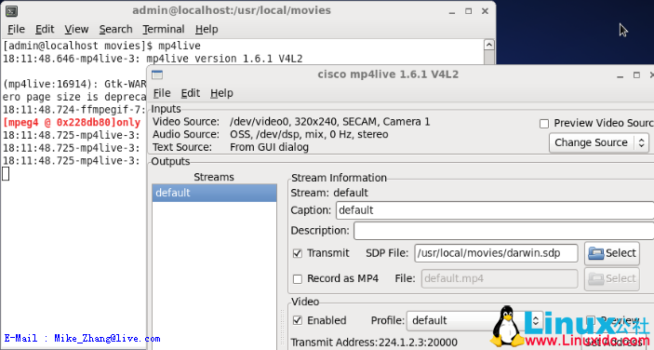Select the default stream in Streams list
This screenshot has height=350, width=654.
coord(214,193)
